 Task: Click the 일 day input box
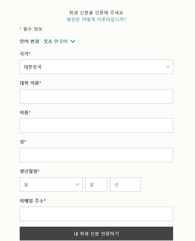point(96,184)
